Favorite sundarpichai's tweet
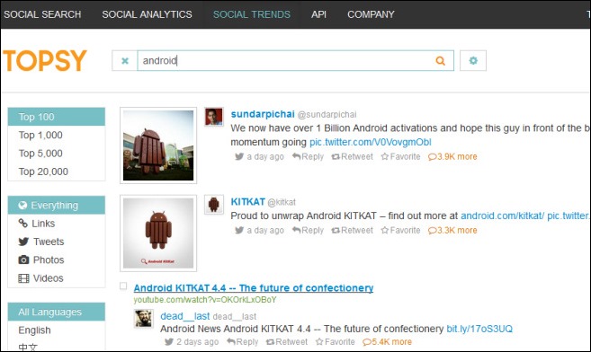Viewport: 591px width, 352px height. (400, 156)
